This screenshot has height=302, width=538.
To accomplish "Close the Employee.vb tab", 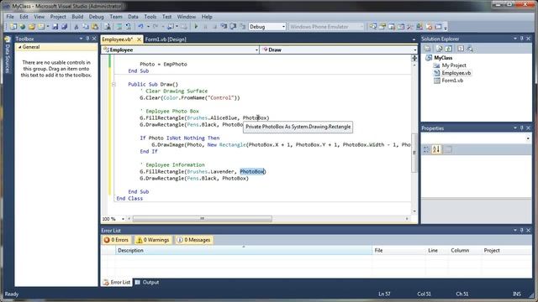I will [x=139, y=39].
